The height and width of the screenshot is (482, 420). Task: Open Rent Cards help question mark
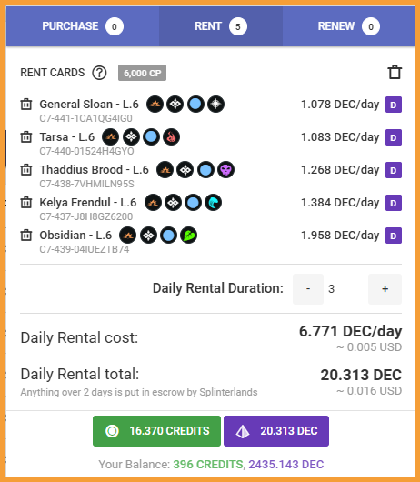coord(100,73)
